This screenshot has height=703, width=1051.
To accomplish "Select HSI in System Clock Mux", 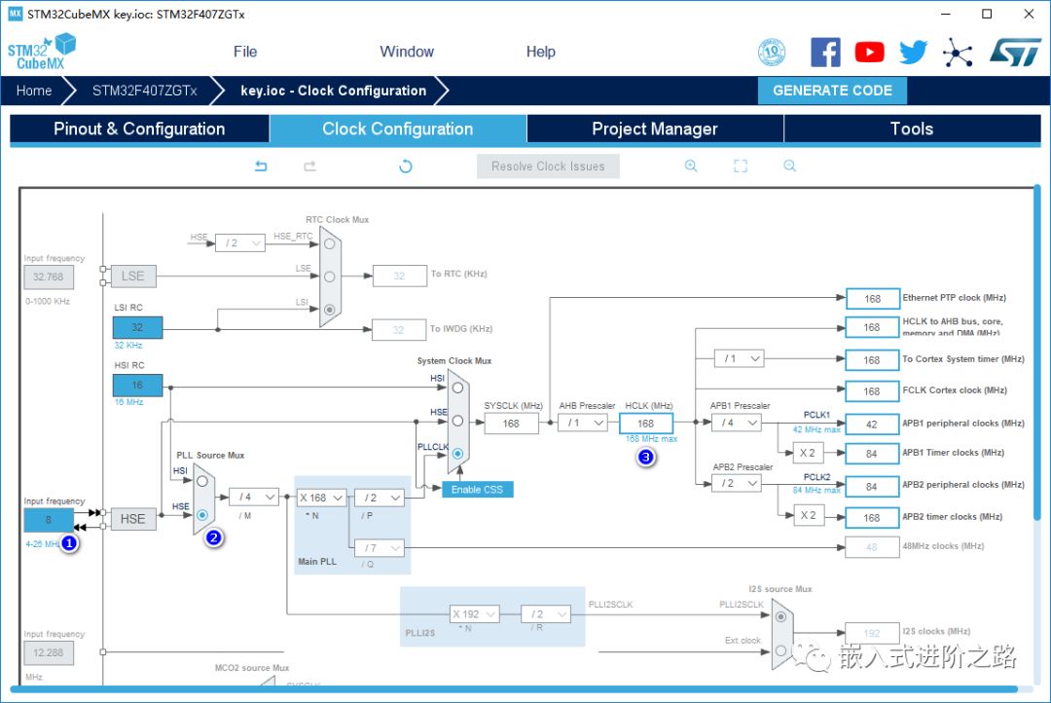I will click(457, 388).
